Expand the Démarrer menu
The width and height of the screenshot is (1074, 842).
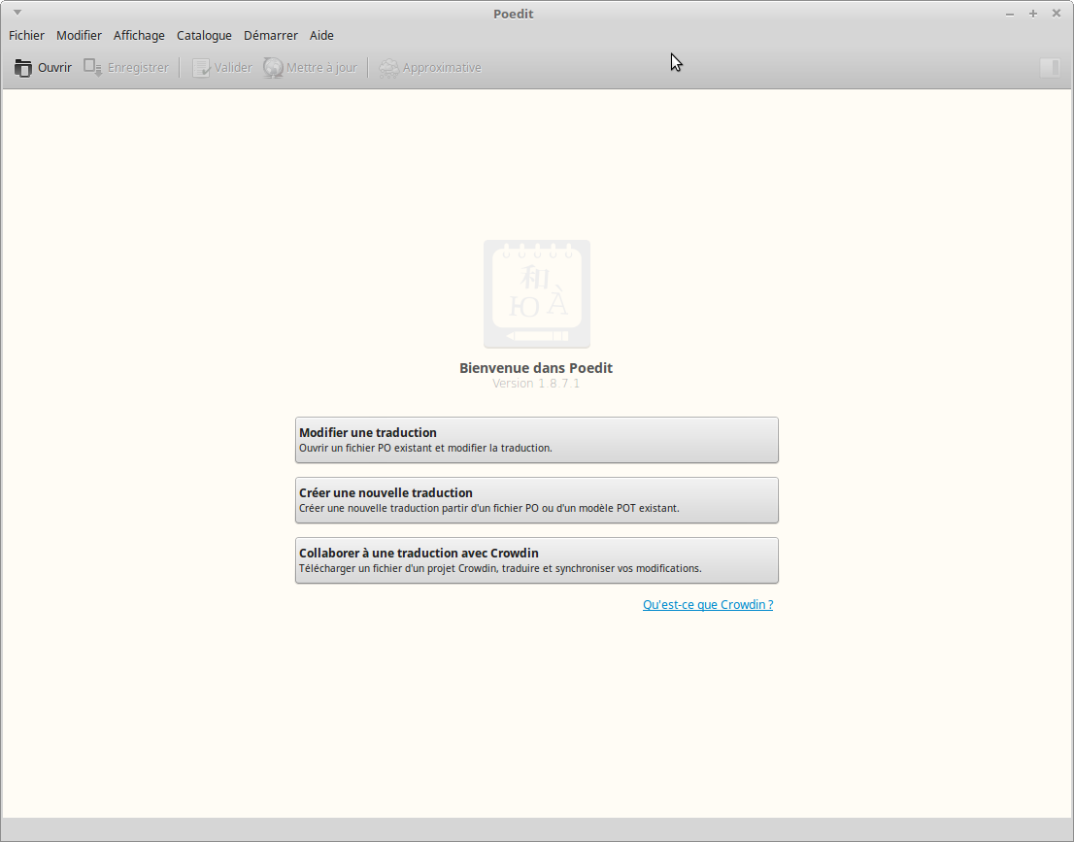pos(270,36)
